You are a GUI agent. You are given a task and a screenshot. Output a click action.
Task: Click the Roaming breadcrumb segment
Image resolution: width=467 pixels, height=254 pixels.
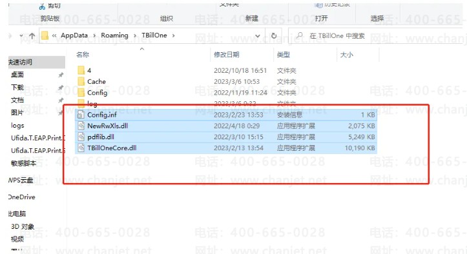point(114,35)
